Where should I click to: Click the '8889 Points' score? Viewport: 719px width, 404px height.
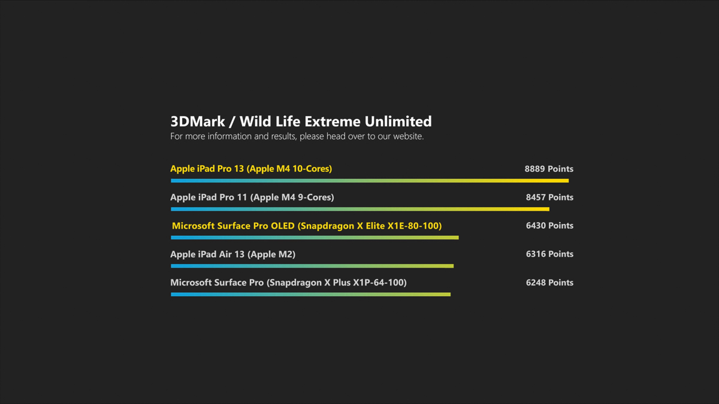click(549, 169)
